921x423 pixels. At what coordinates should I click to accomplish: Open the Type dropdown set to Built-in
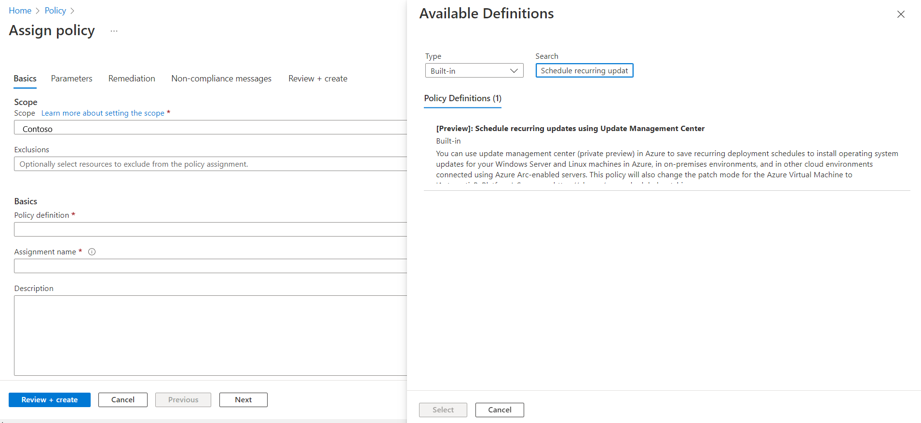click(x=474, y=71)
